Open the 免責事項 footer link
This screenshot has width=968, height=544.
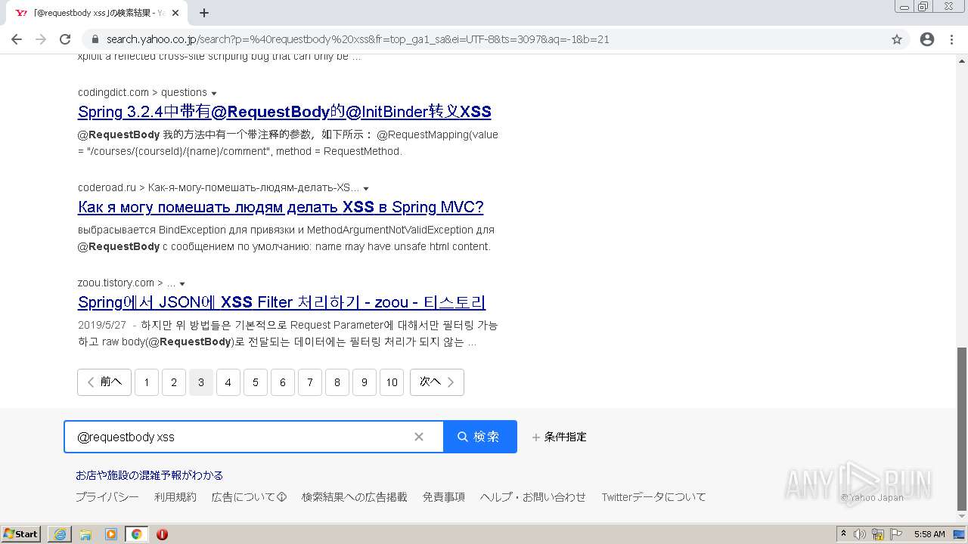coord(444,497)
